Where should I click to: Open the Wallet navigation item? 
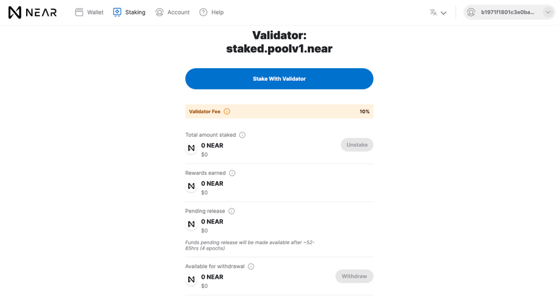pos(90,12)
